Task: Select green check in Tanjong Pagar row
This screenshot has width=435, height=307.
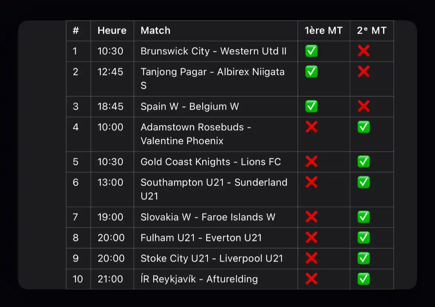Action: 311,72
